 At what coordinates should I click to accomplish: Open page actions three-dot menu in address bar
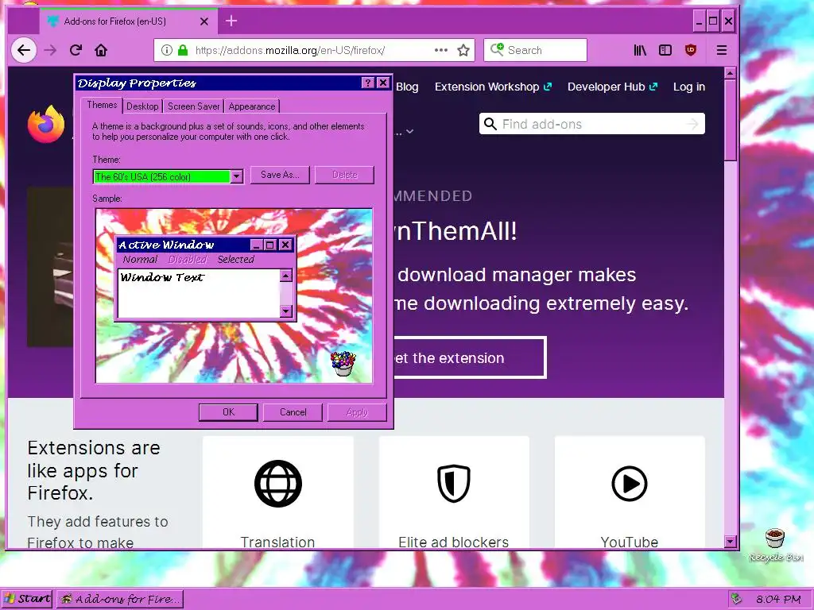(x=441, y=50)
